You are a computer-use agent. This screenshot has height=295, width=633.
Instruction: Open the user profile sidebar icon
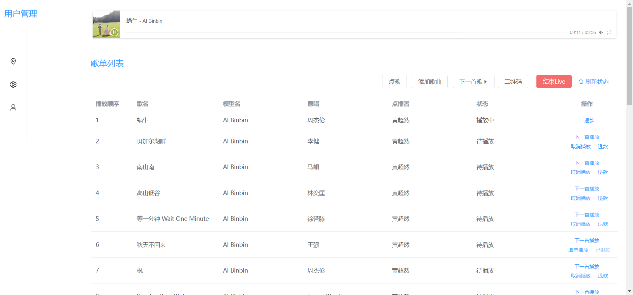coord(13,107)
